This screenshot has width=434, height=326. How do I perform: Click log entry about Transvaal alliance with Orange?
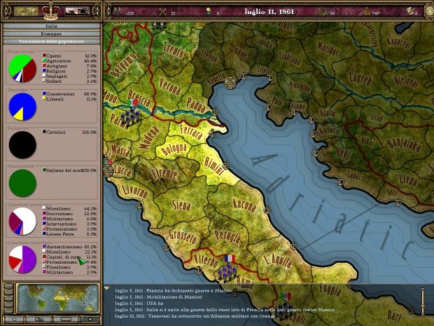coord(195,316)
